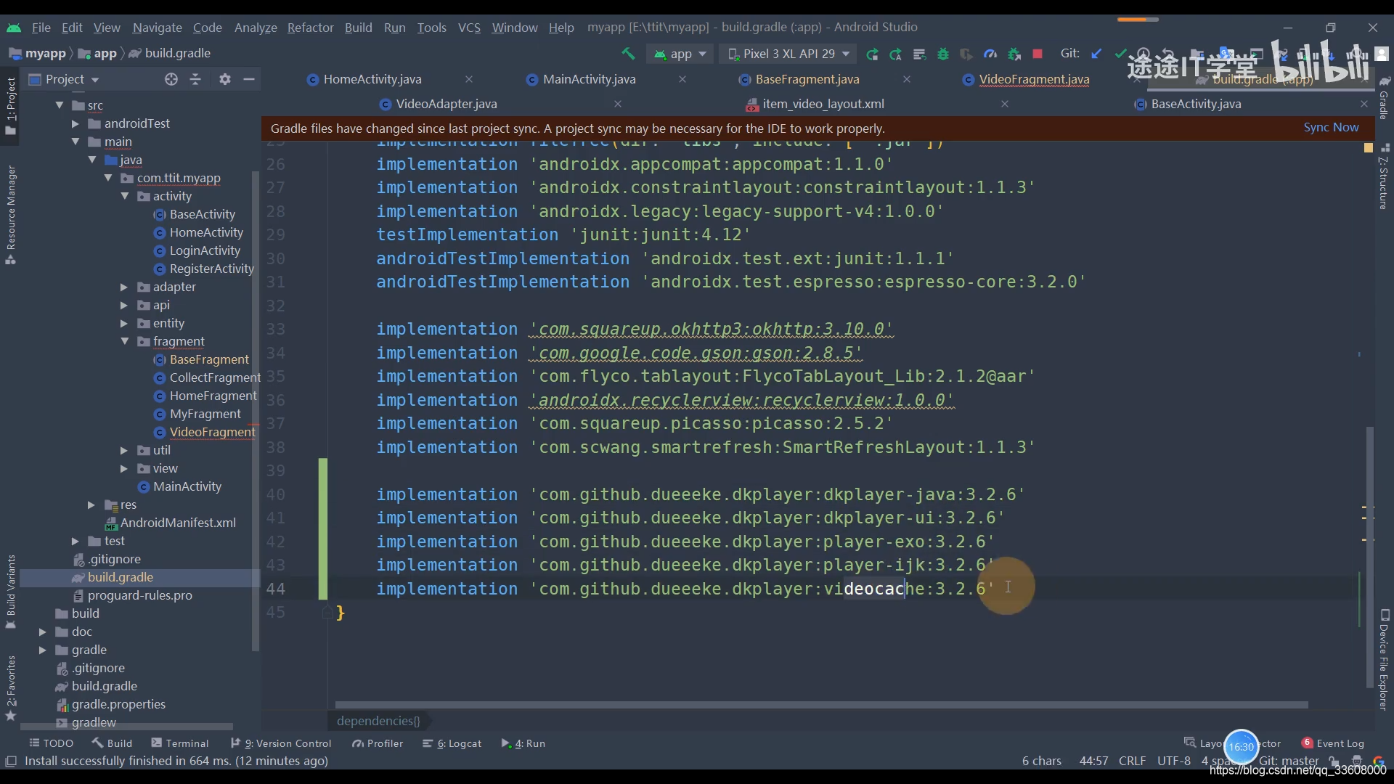Attach debugger to Android process icon
The width and height of the screenshot is (1394, 784).
[x=1014, y=54]
